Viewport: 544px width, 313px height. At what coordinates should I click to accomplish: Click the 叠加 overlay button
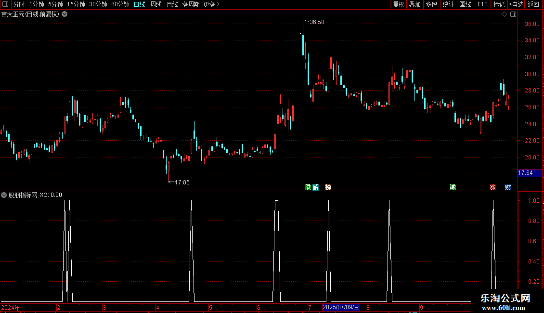pyautogui.click(x=414, y=4)
